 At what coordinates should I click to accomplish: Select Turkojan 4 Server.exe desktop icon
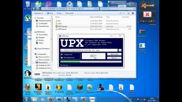142,48
